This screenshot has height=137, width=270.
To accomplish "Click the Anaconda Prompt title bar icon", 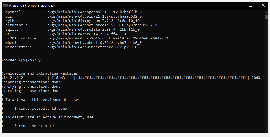I will (5, 5).
